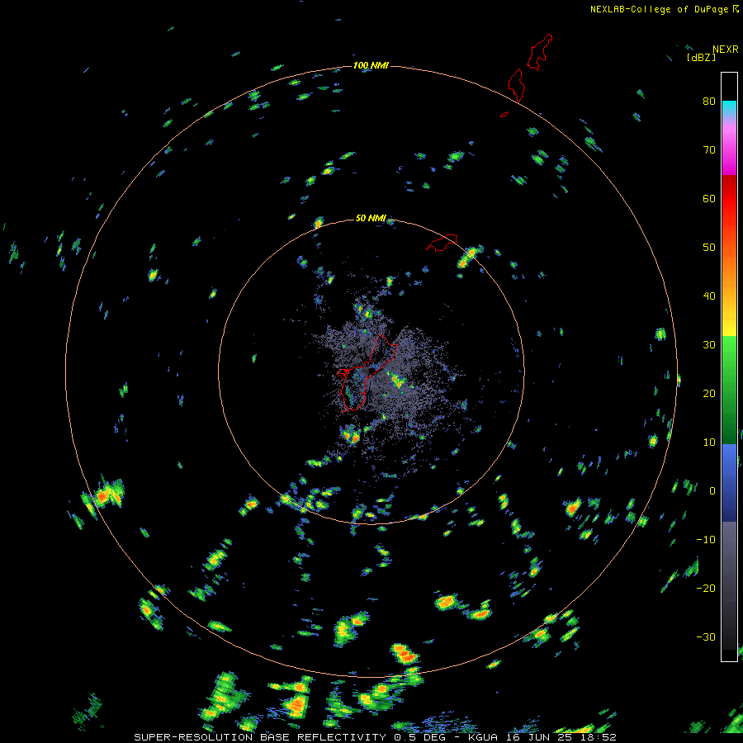Click the [dBZ] unit label
The width and height of the screenshot is (743, 743).
[702, 58]
